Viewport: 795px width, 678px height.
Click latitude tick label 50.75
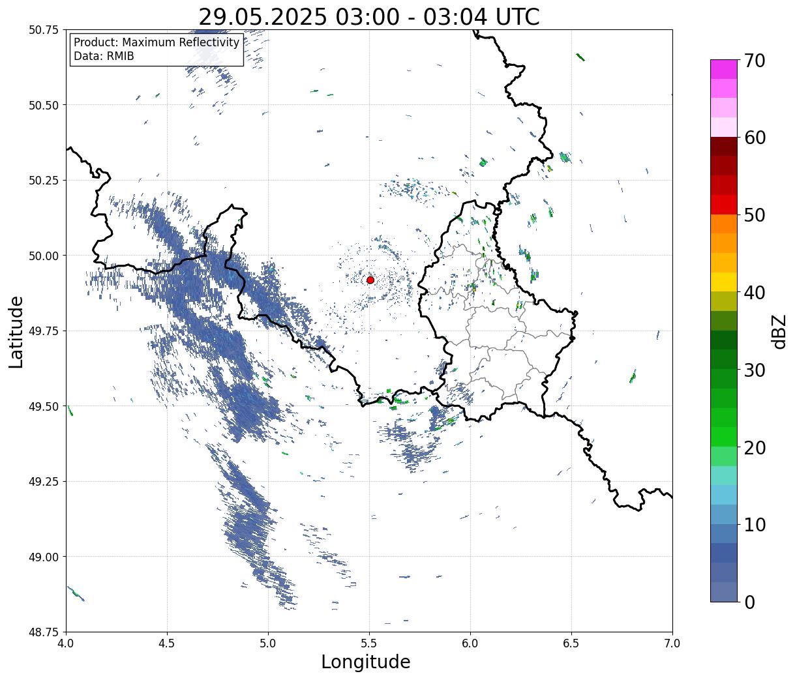[44, 30]
